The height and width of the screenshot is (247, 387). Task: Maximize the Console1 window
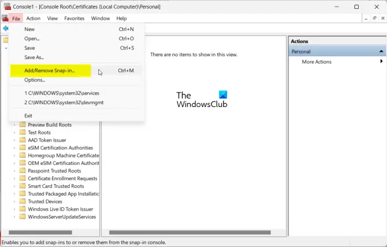click(357, 7)
